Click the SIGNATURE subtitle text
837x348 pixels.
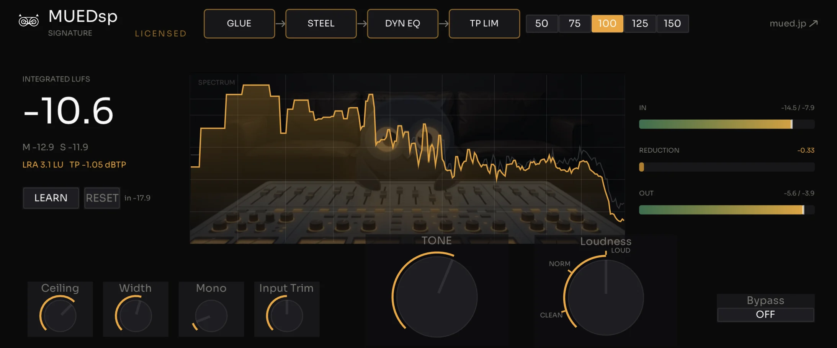pos(70,33)
